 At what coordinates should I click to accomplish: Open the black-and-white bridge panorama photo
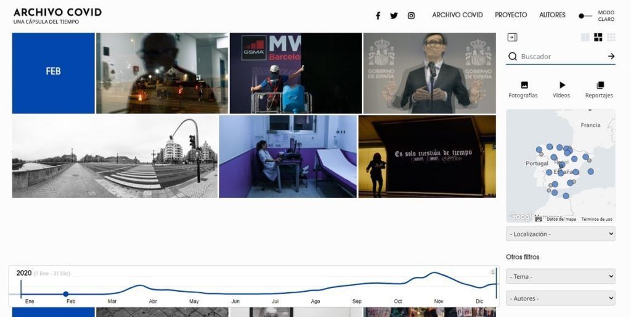click(x=115, y=157)
